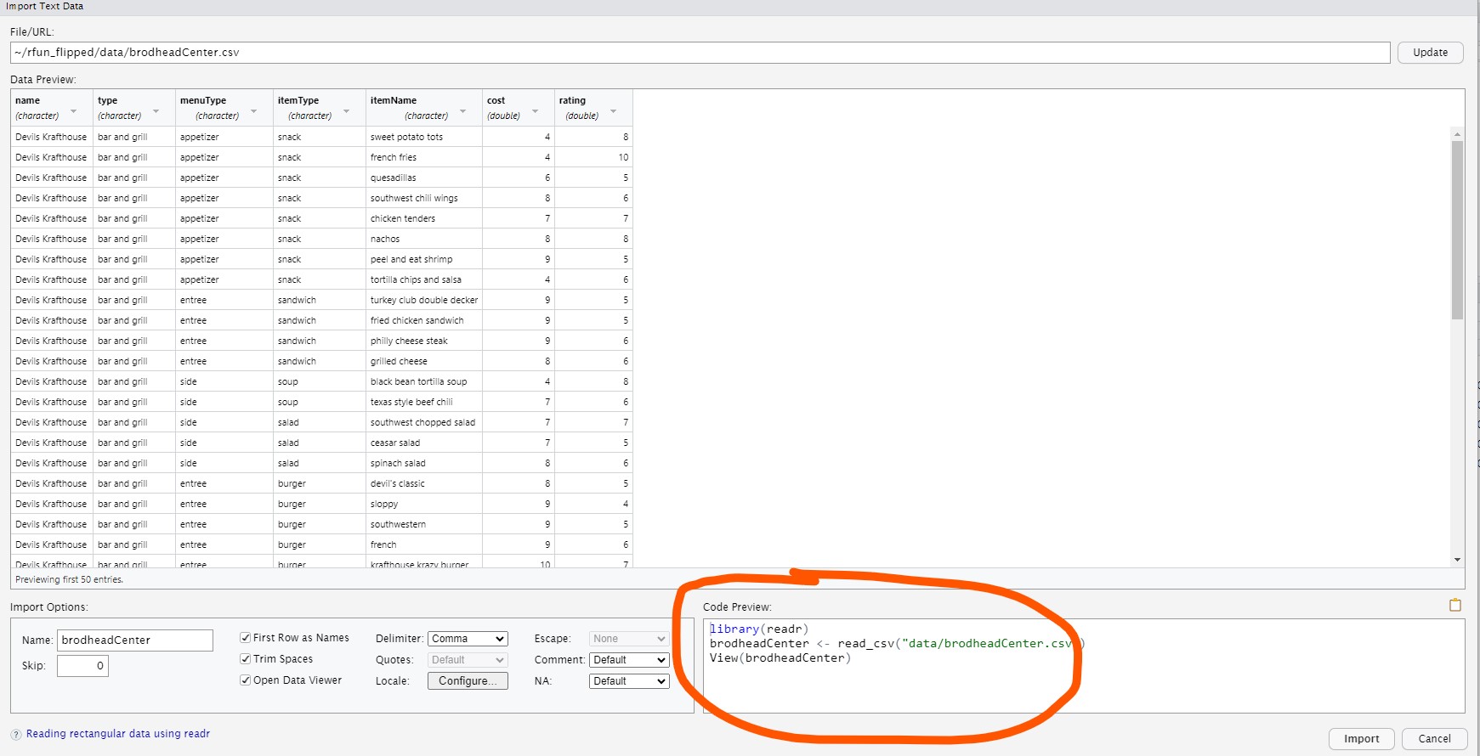The width and height of the screenshot is (1480, 756).
Task: Disable the Open Data Viewer checkbox
Action: click(x=246, y=680)
